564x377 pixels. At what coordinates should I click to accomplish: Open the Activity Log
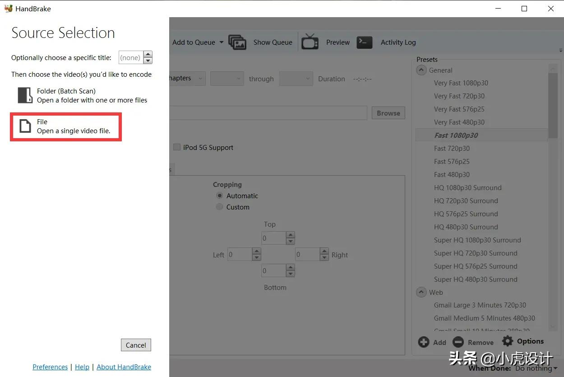coord(398,42)
